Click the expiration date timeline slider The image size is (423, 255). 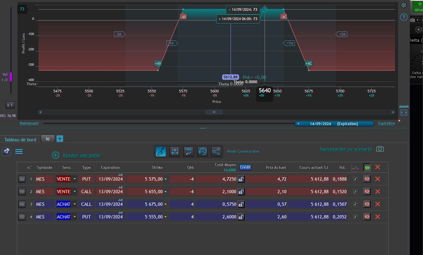coord(334,124)
